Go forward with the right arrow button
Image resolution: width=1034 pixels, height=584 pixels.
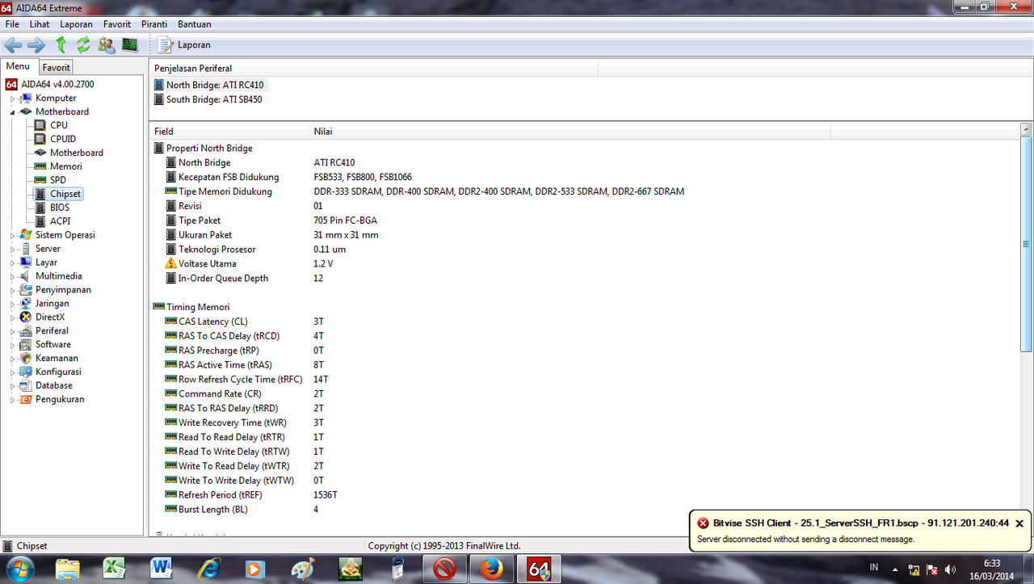point(36,45)
